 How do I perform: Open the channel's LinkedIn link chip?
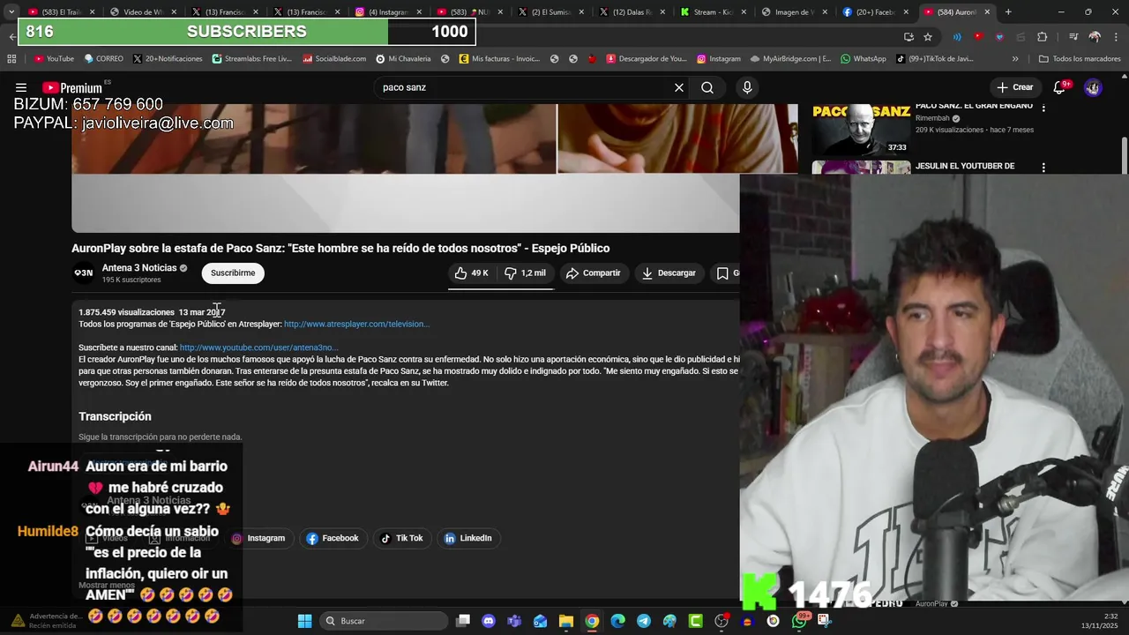(467, 538)
